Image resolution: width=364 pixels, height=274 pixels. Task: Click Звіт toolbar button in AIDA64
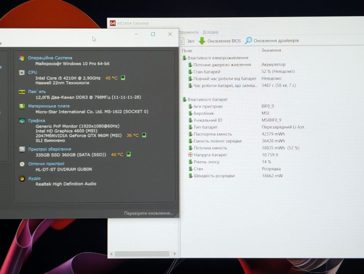187,41
